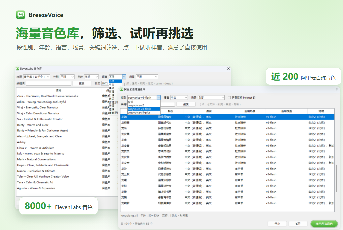Open 场景 dropdown showing 全部 in 阿里云 window
Screen dimensions: 343x230
(211, 98)
